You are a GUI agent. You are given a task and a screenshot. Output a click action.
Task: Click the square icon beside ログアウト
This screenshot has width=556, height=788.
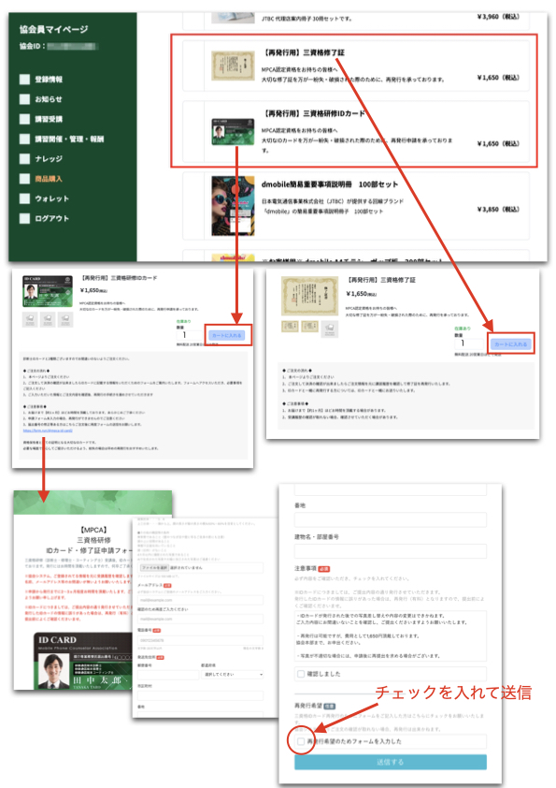click(24, 218)
